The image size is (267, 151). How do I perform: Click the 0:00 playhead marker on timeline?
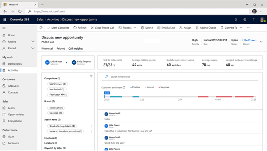tap(107, 93)
